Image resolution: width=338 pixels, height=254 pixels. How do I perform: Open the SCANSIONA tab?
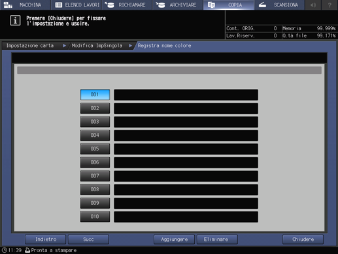coord(279,5)
